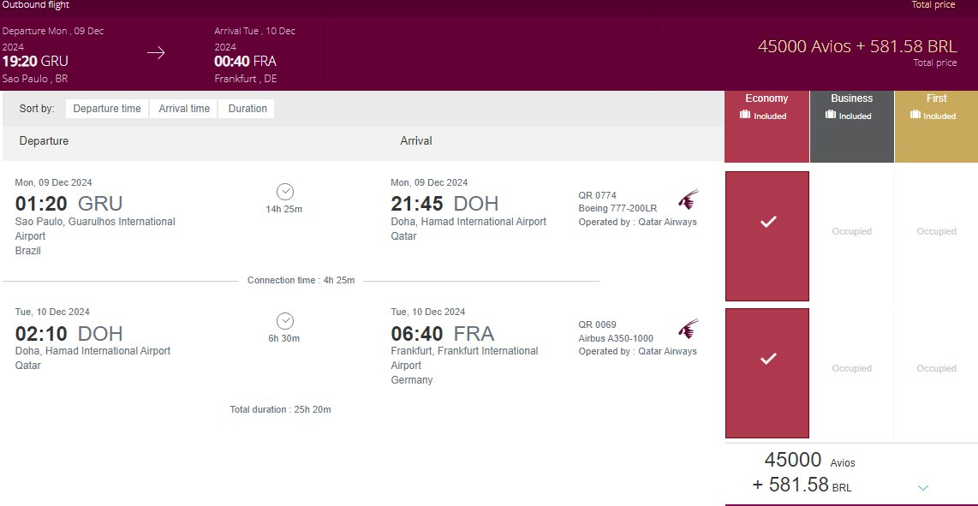Expand the price breakdown chevron near 581.58 BRL
This screenshot has width=978, height=506.
click(923, 488)
